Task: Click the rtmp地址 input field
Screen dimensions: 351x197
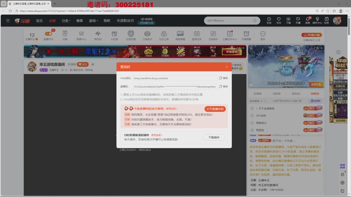Action: [x=175, y=78]
